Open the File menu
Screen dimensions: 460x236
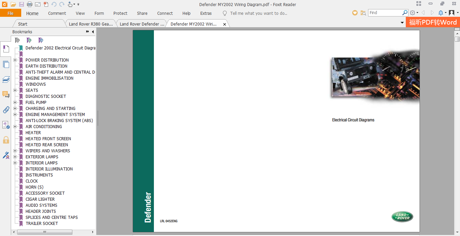click(10, 13)
